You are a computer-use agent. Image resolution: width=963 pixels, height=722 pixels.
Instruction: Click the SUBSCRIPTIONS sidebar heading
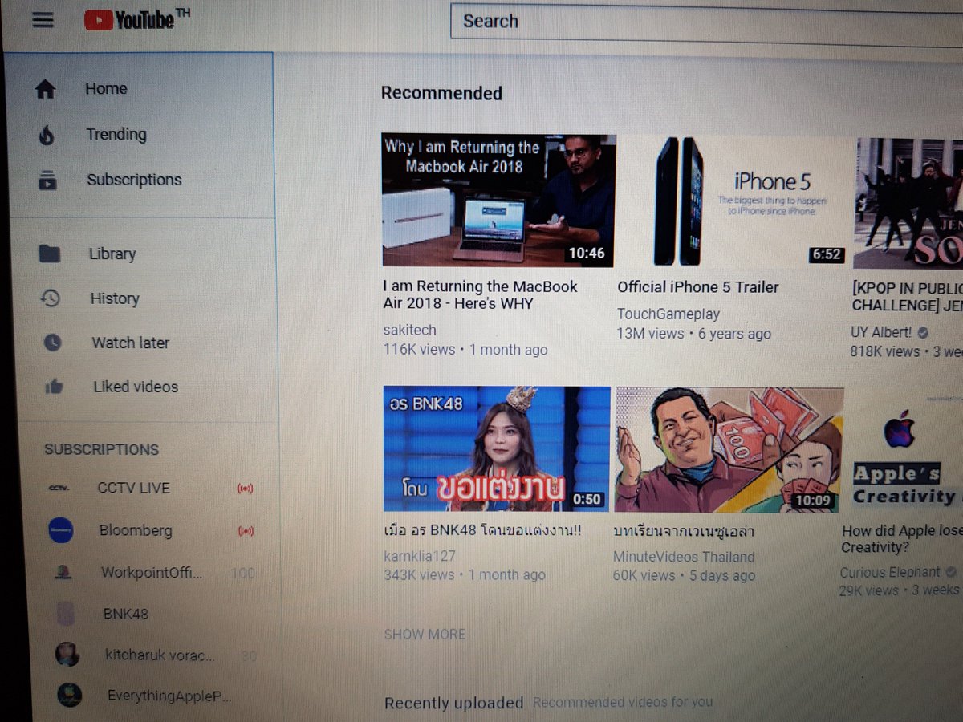tap(101, 449)
